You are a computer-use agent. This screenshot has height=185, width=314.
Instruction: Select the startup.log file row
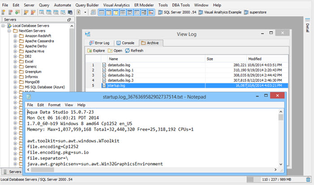click(x=187, y=86)
